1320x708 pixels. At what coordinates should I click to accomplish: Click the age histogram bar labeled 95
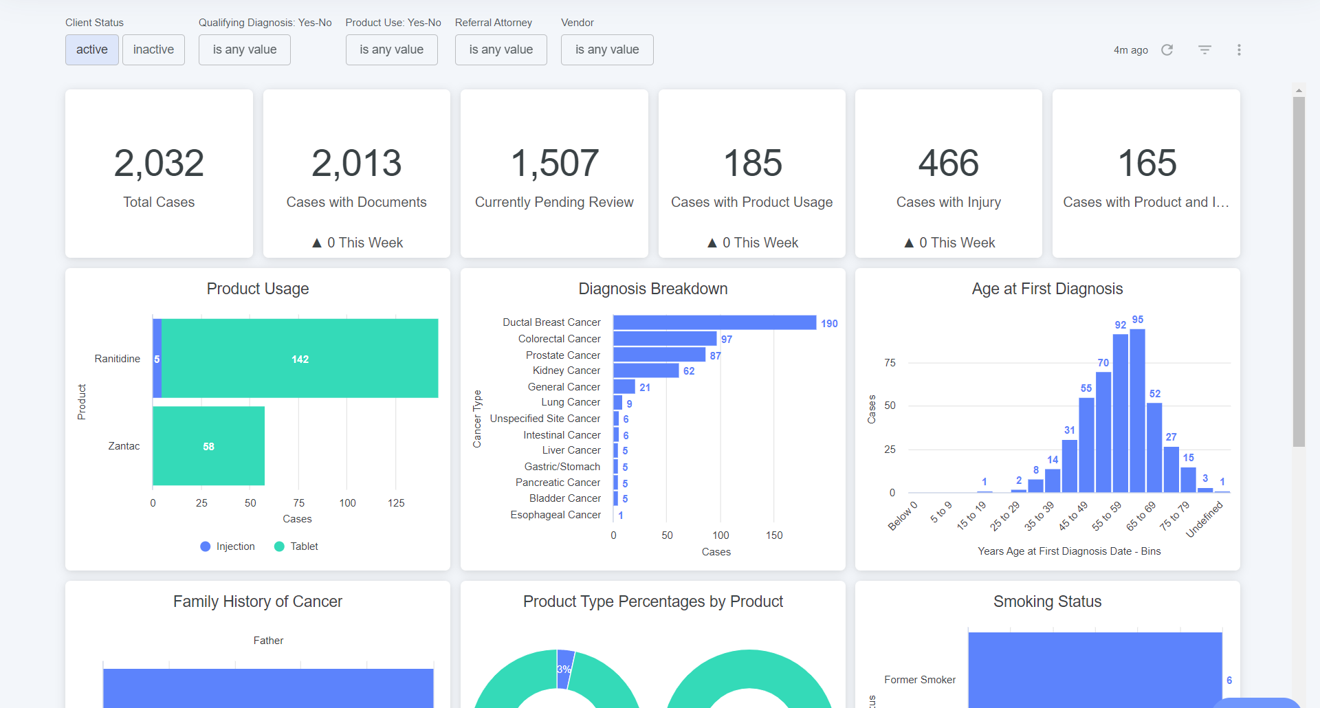point(1138,410)
